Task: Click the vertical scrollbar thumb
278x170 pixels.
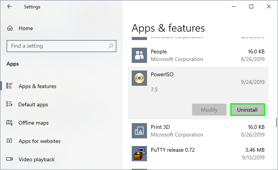Action: (x=276, y=122)
